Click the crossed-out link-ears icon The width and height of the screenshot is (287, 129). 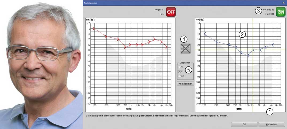point(186,49)
